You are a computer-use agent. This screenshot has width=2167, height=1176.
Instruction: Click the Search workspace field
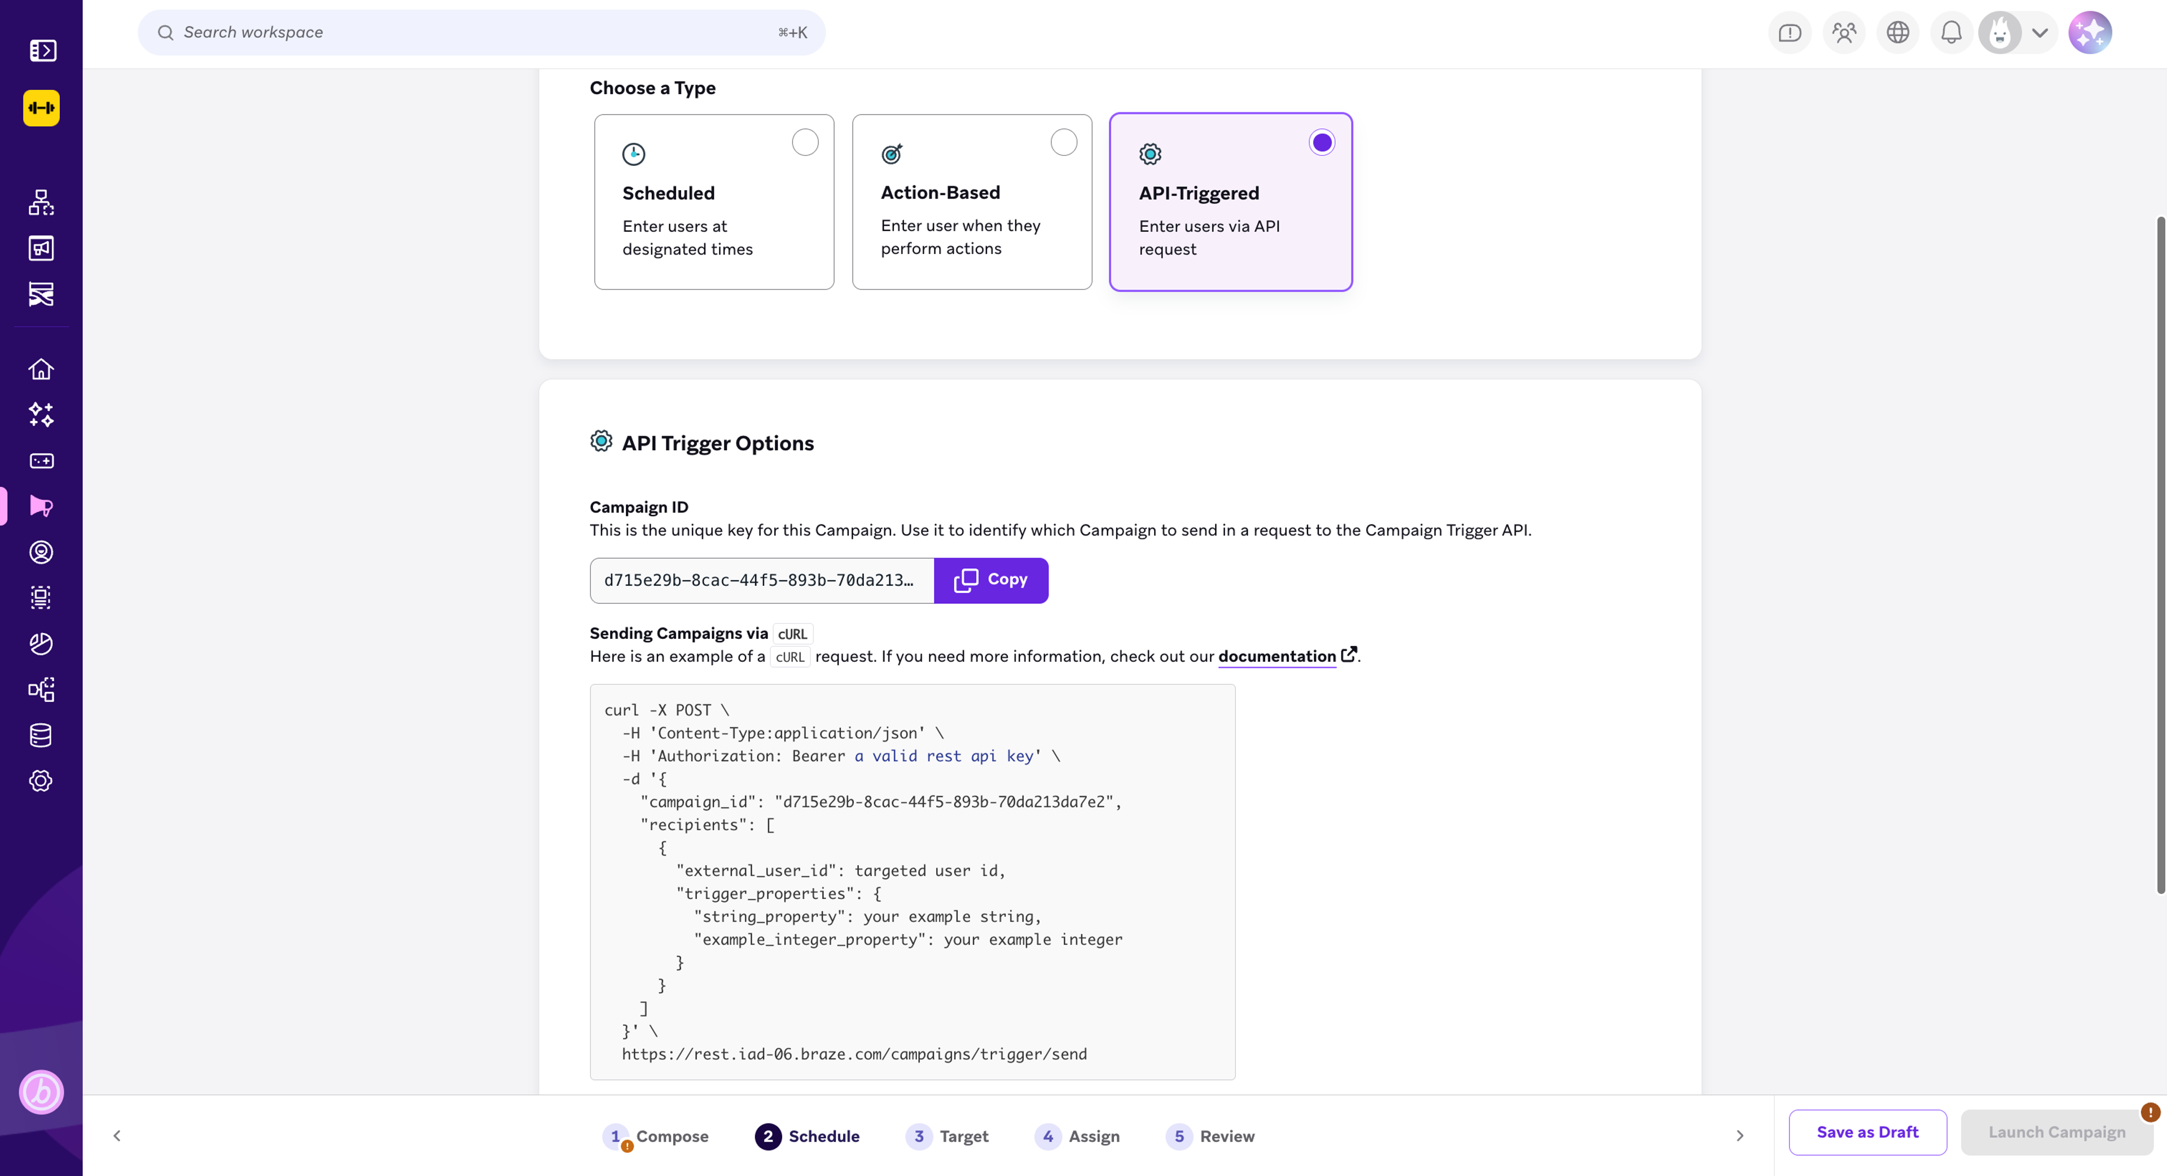pyautogui.click(x=481, y=33)
